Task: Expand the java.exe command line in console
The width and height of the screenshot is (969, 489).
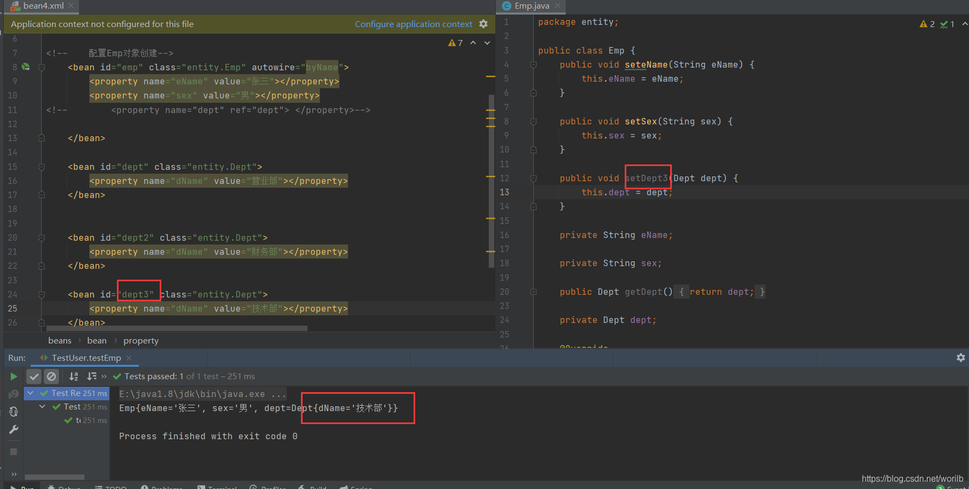Action: coord(202,394)
